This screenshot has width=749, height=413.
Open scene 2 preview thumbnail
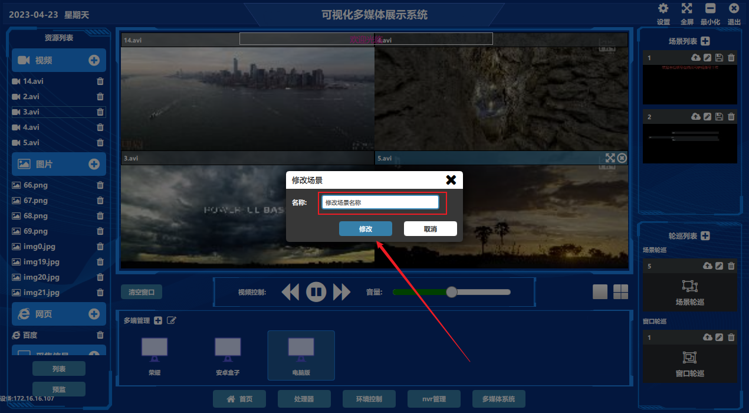[690, 143]
